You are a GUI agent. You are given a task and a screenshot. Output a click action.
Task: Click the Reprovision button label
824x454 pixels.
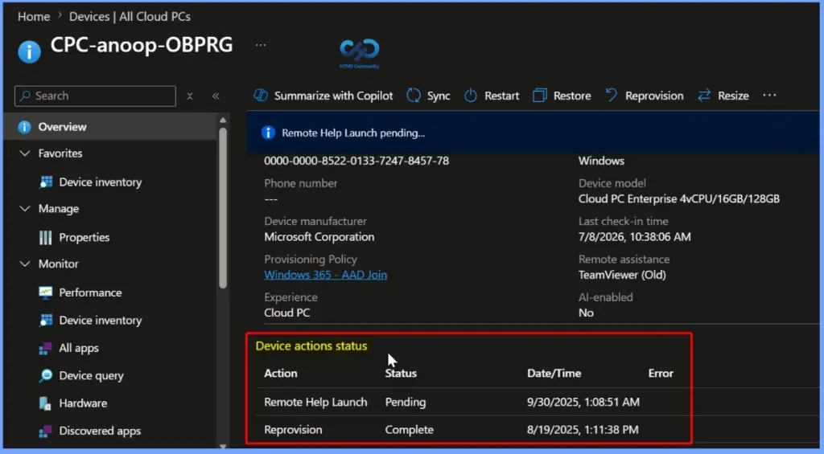coord(654,96)
